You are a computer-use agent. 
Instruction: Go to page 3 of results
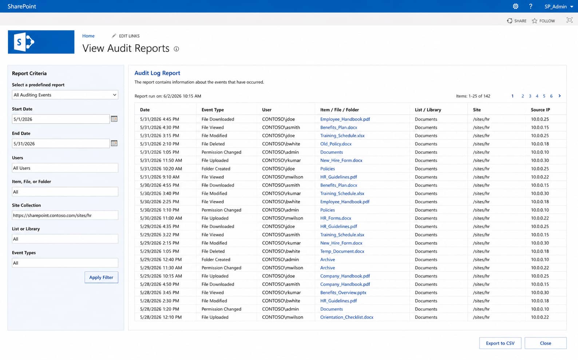pos(530,96)
